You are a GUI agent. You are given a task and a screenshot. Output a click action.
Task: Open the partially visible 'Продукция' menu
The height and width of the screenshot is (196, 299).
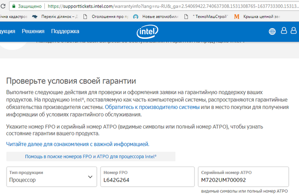[7, 31]
